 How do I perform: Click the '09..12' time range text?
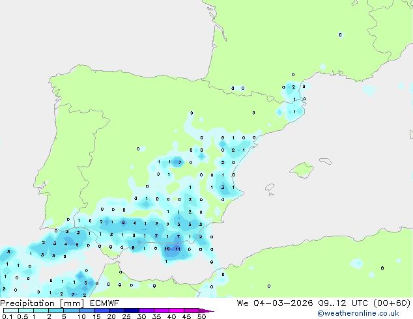click(332, 303)
